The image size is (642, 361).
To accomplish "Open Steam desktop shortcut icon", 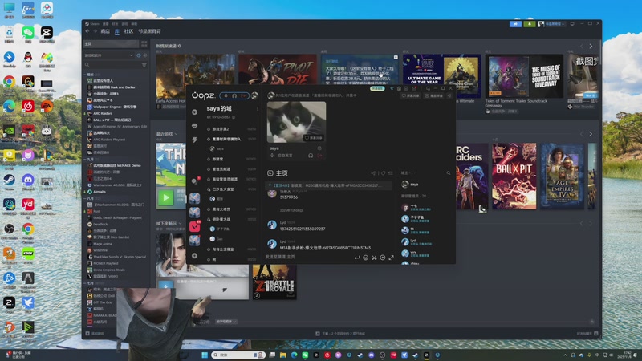I will [x=9, y=181].
